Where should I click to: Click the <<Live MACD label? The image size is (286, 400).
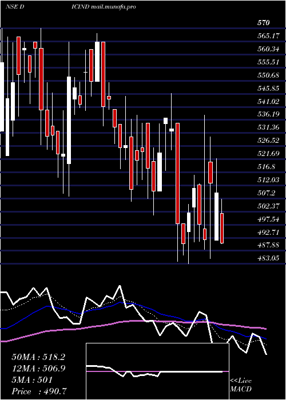pos(241,385)
